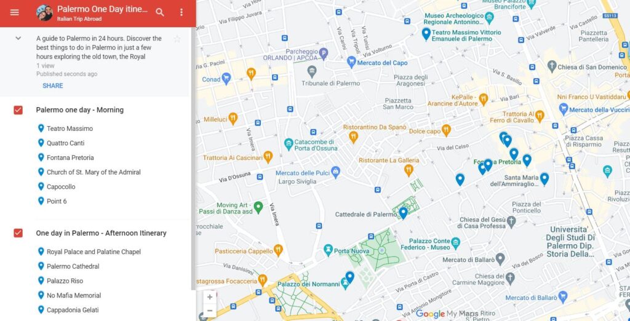This screenshot has width=630, height=321.
Task: Click the Teatro Massimo map pin
Action: coord(426,34)
